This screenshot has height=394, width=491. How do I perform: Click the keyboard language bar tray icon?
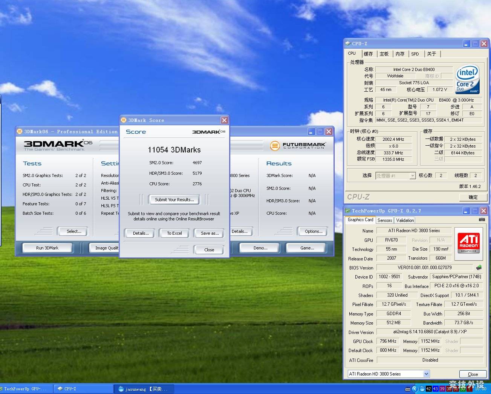coord(408,389)
